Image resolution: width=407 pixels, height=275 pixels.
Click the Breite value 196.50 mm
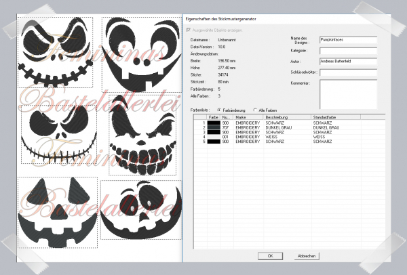point(227,61)
